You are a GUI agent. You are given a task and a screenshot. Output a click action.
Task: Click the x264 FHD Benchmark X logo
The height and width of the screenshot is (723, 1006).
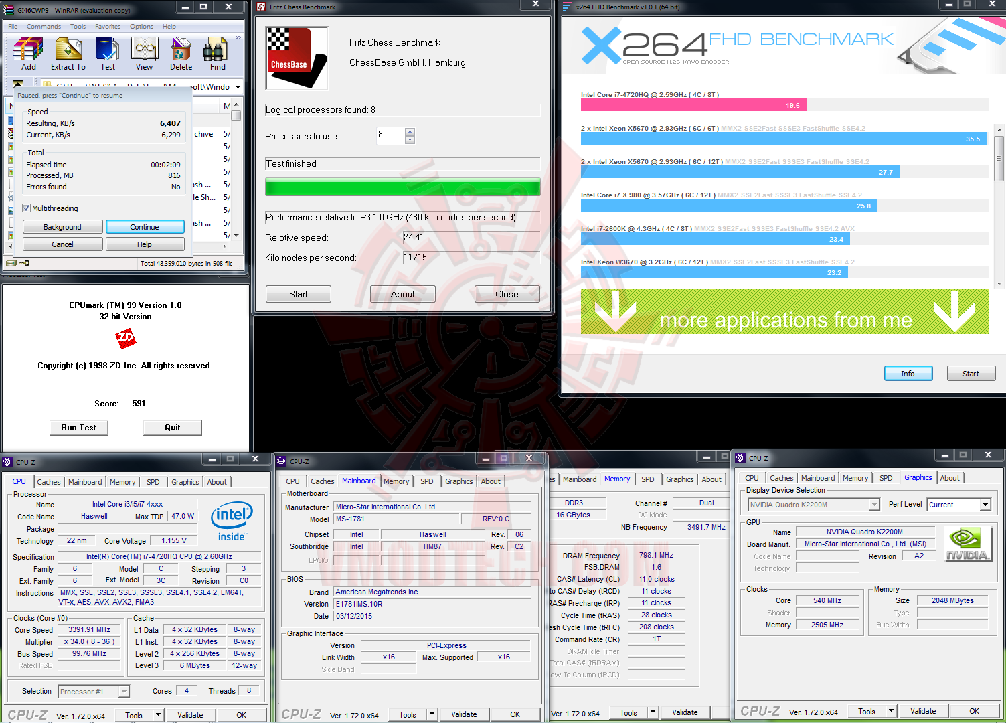click(x=600, y=45)
